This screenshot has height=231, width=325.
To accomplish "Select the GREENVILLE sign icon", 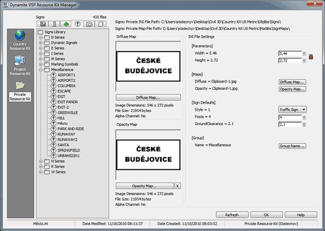I will (53, 113).
